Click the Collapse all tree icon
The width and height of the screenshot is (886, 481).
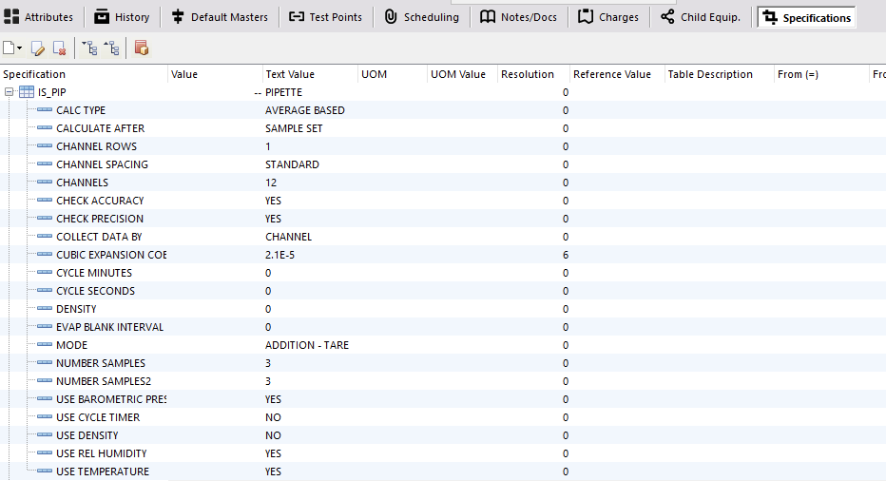[x=111, y=48]
